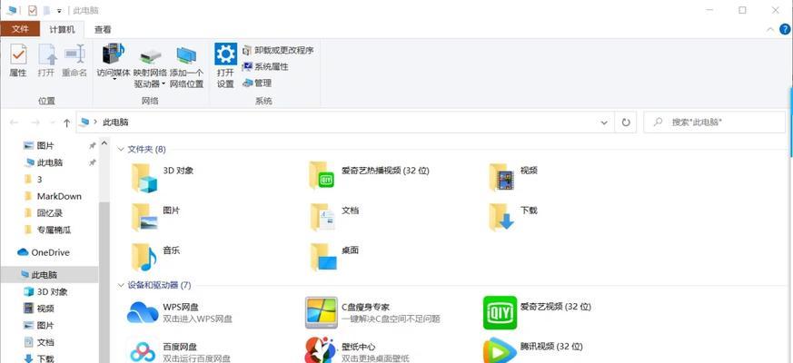Go up one level with up arrow
793x363 pixels.
[x=66, y=123]
